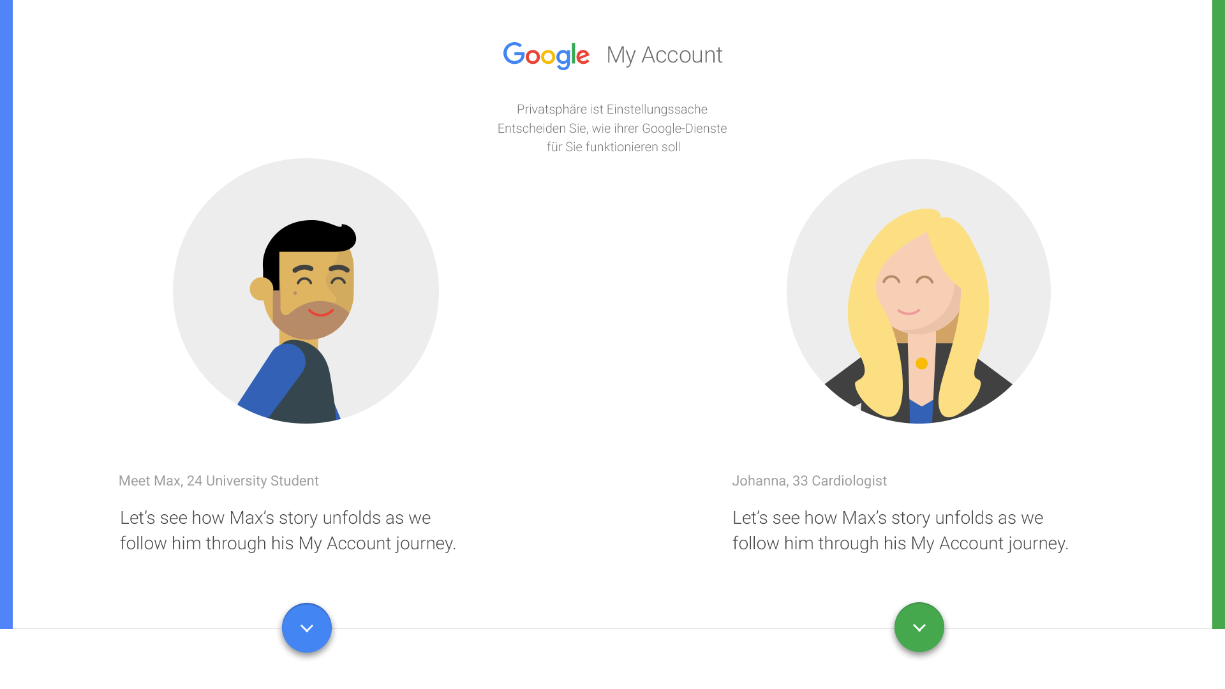This screenshot has height=689, width=1225.
Task: Click the Meet Max, 24 University Student label
Action: click(219, 481)
